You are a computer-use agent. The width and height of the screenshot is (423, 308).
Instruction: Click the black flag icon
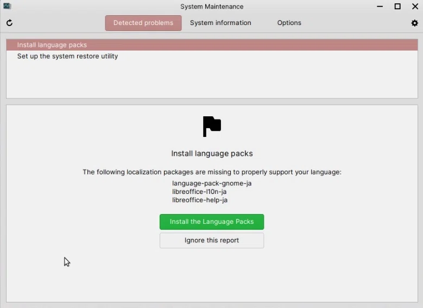click(212, 127)
